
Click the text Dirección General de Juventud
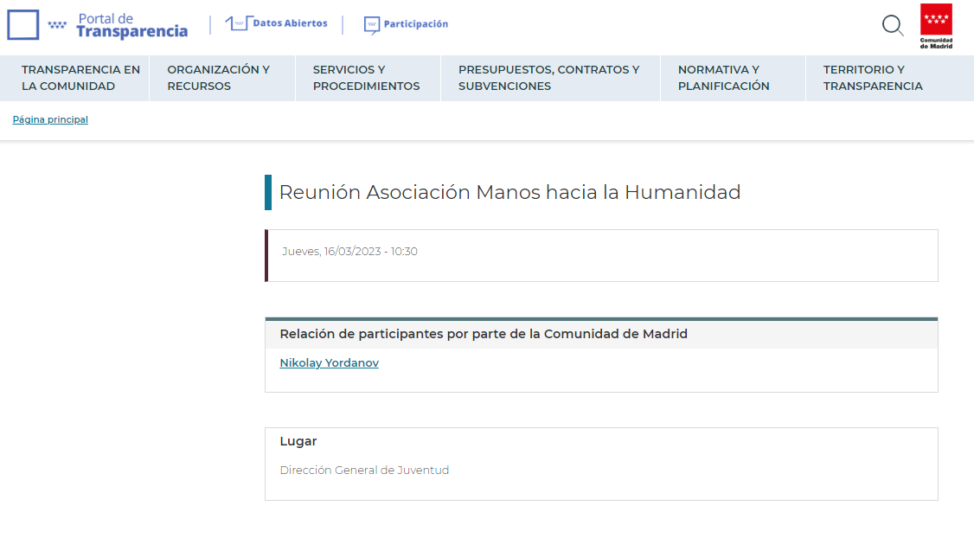364,471
